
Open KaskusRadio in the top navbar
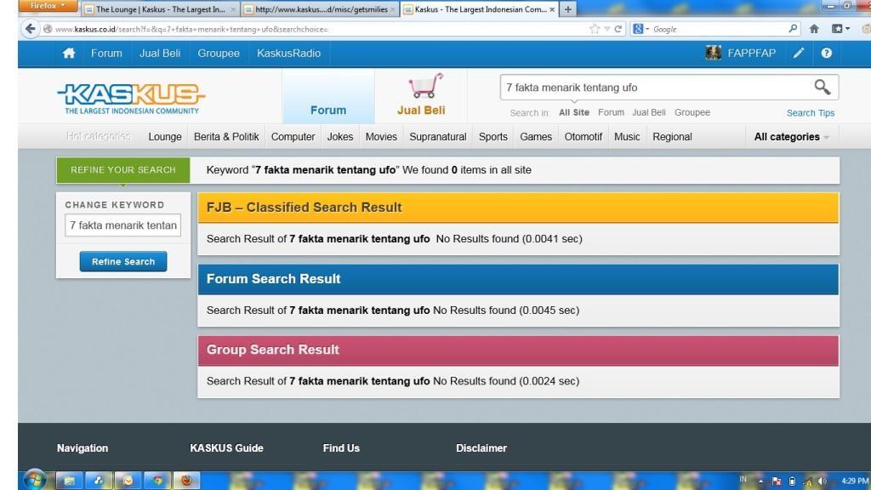click(289, 54)
